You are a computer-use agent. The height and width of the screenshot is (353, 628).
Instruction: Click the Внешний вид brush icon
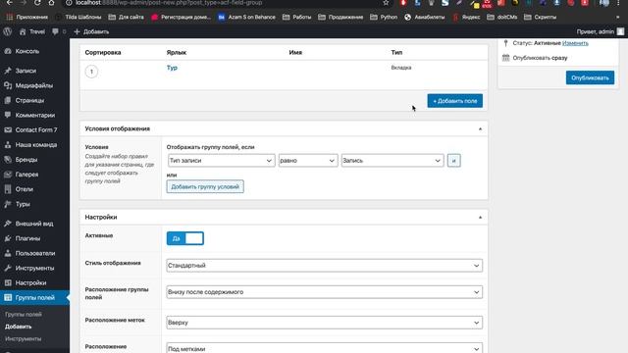pos(8,224)
